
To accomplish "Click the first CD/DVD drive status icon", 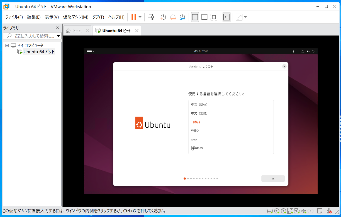I will [x=277, y=211].
